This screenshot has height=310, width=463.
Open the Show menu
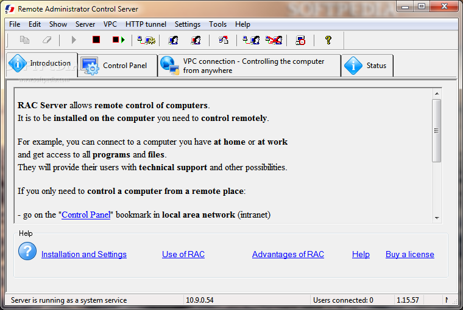pos(58,24)
